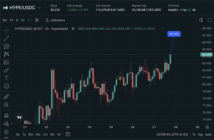214x140 pixels.
Task: Click the Hyperliquid logo beside HYPE/USDC
Action: 5,8
